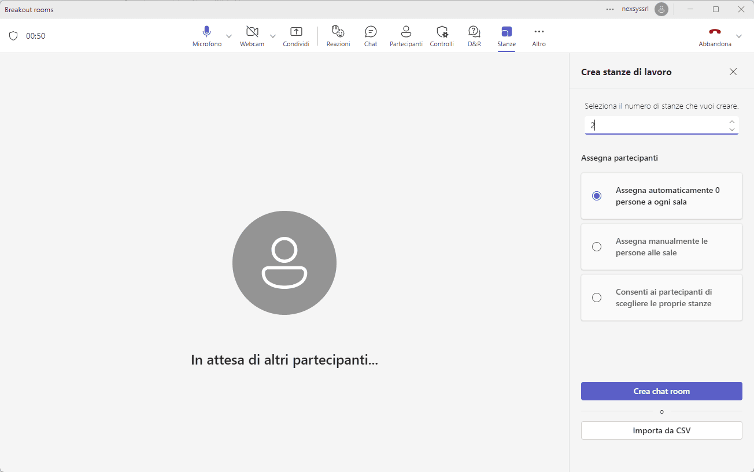Expand webcam options chevron
The height and width of the screenshot is (472, 754).
(x=273, y=36)
